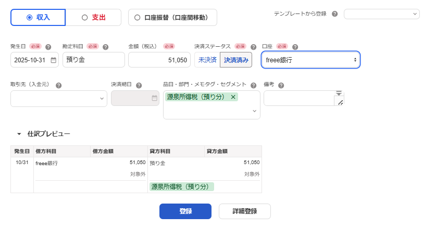Select the 支出 radio option
This screenshot has width=423, height=229.
93,18
